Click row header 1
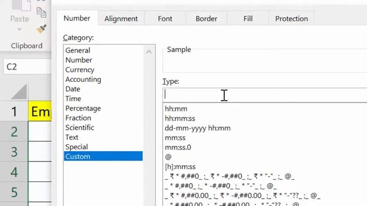This screenshot has height=206, width=367. point(14,111)
